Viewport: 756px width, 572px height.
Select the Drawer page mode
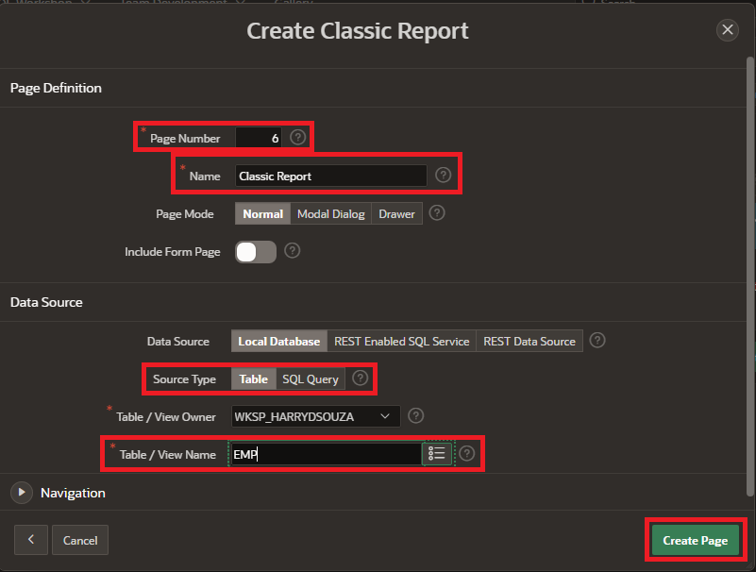coord(396,214)
